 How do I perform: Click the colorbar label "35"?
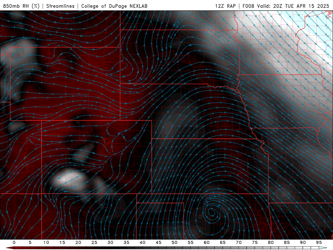(127, 242)
